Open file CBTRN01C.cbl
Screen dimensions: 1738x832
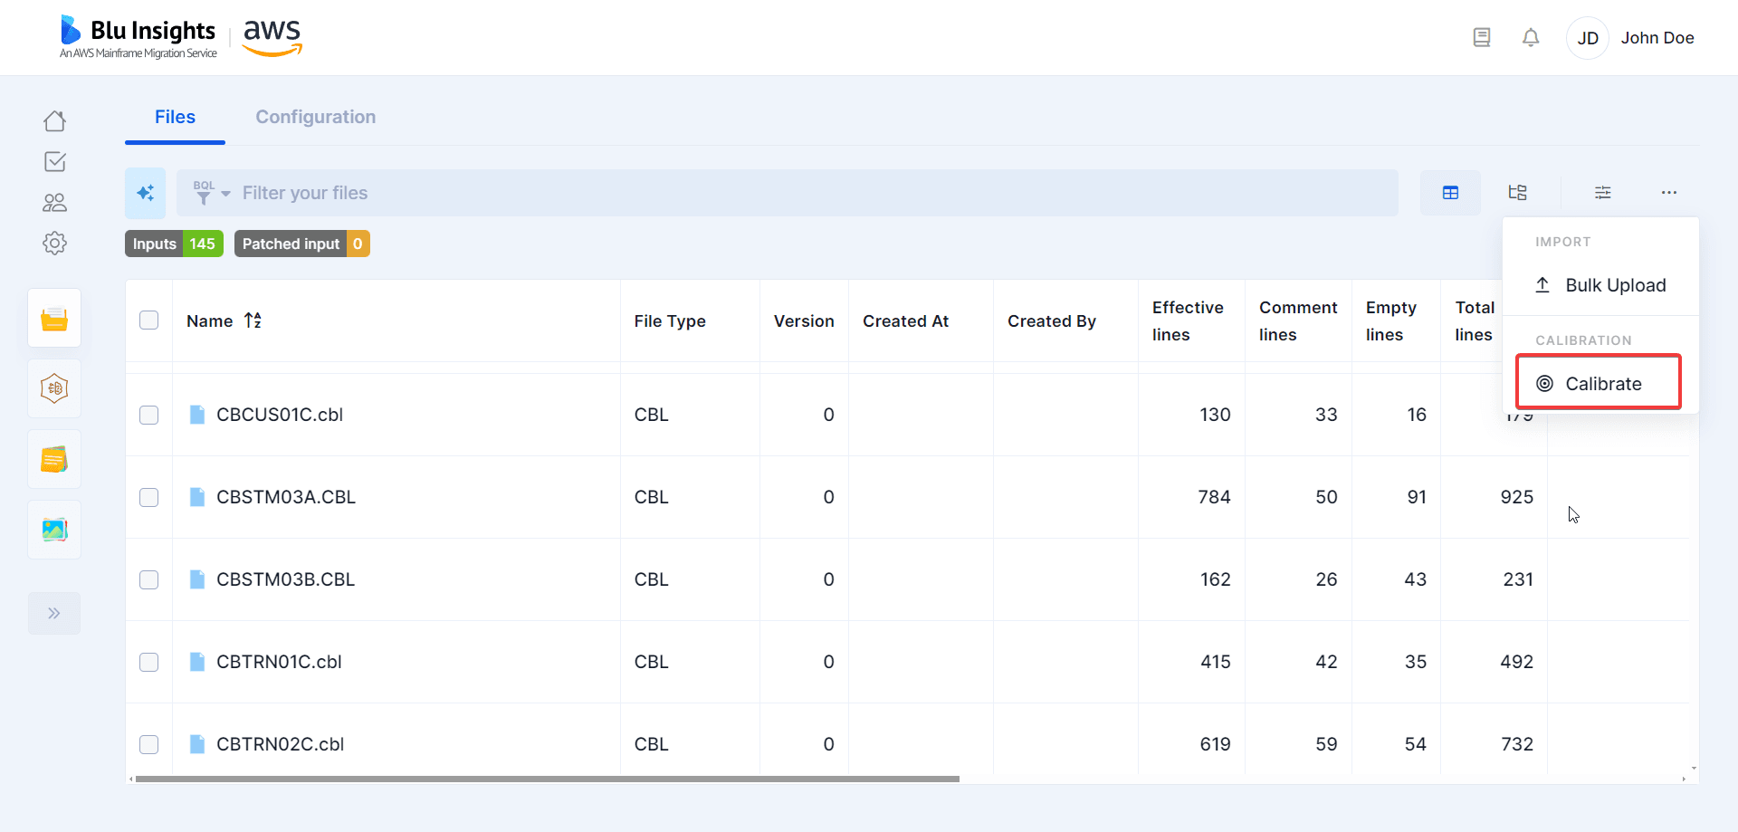[x=279, y=662]
